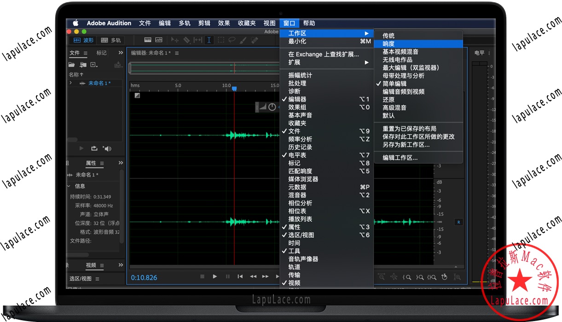Select the Spot Healing Brush tool
The height and width of the screenshot is (322, 562).
pos(255,40)
